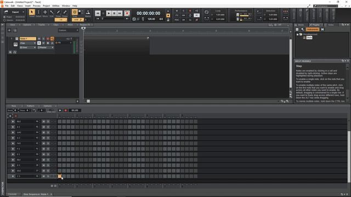Screen dimensions: 351x197
Task: Open the Omni input dropdown on track 1
Action: (x=28, y=48)
